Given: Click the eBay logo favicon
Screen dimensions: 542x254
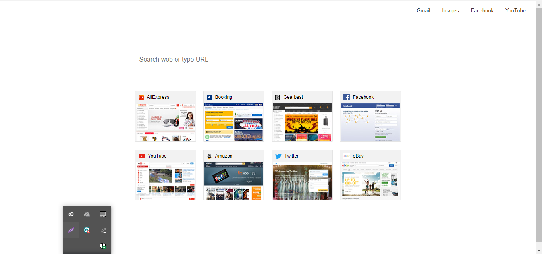Looking at the screenshot, I should tap(347, 156).
